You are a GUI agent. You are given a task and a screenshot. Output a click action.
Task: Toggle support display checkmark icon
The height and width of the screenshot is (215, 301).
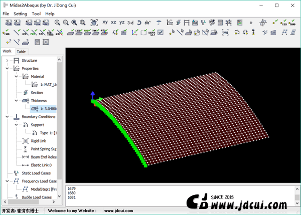(115, 33)
